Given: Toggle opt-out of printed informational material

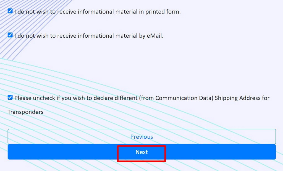Looking at the screenshot, I should pyautogui.click(x=10, y=11).
